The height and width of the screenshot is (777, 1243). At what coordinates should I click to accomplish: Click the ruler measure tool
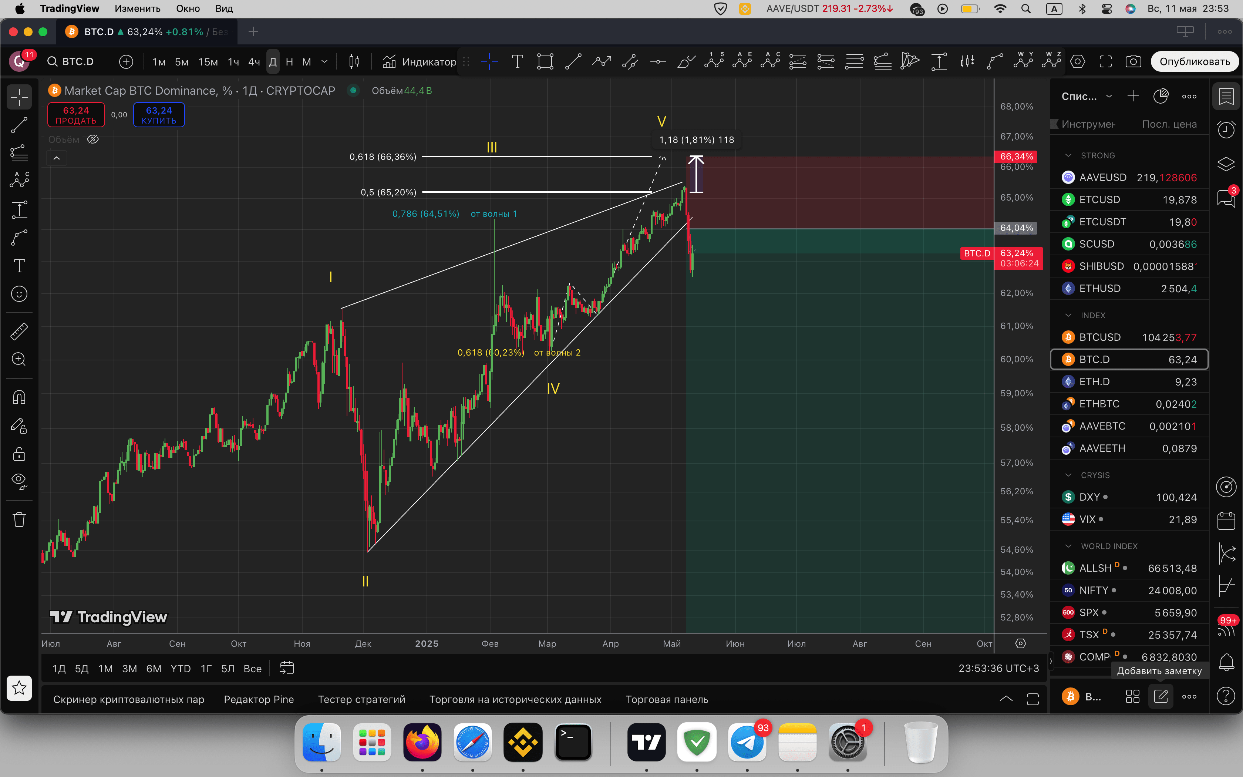[x=19, y=332]
